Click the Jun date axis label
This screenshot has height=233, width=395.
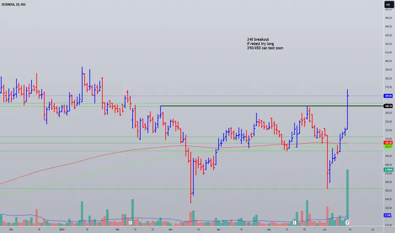pos(325,230)
